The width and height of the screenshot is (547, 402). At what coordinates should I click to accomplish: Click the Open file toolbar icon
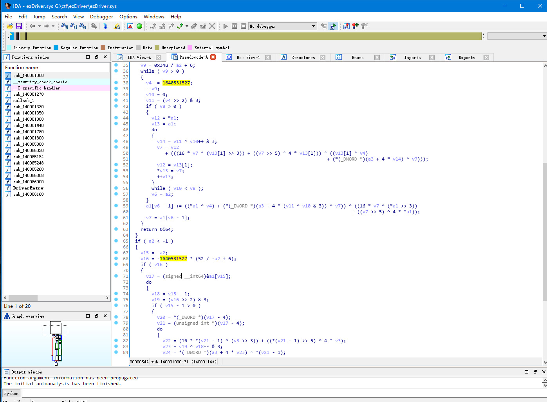[10, 26]
